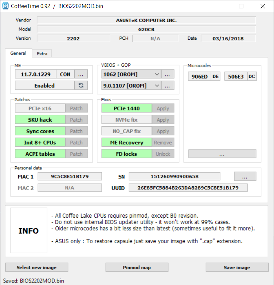Click the PCH N/A field

(155, 38)
